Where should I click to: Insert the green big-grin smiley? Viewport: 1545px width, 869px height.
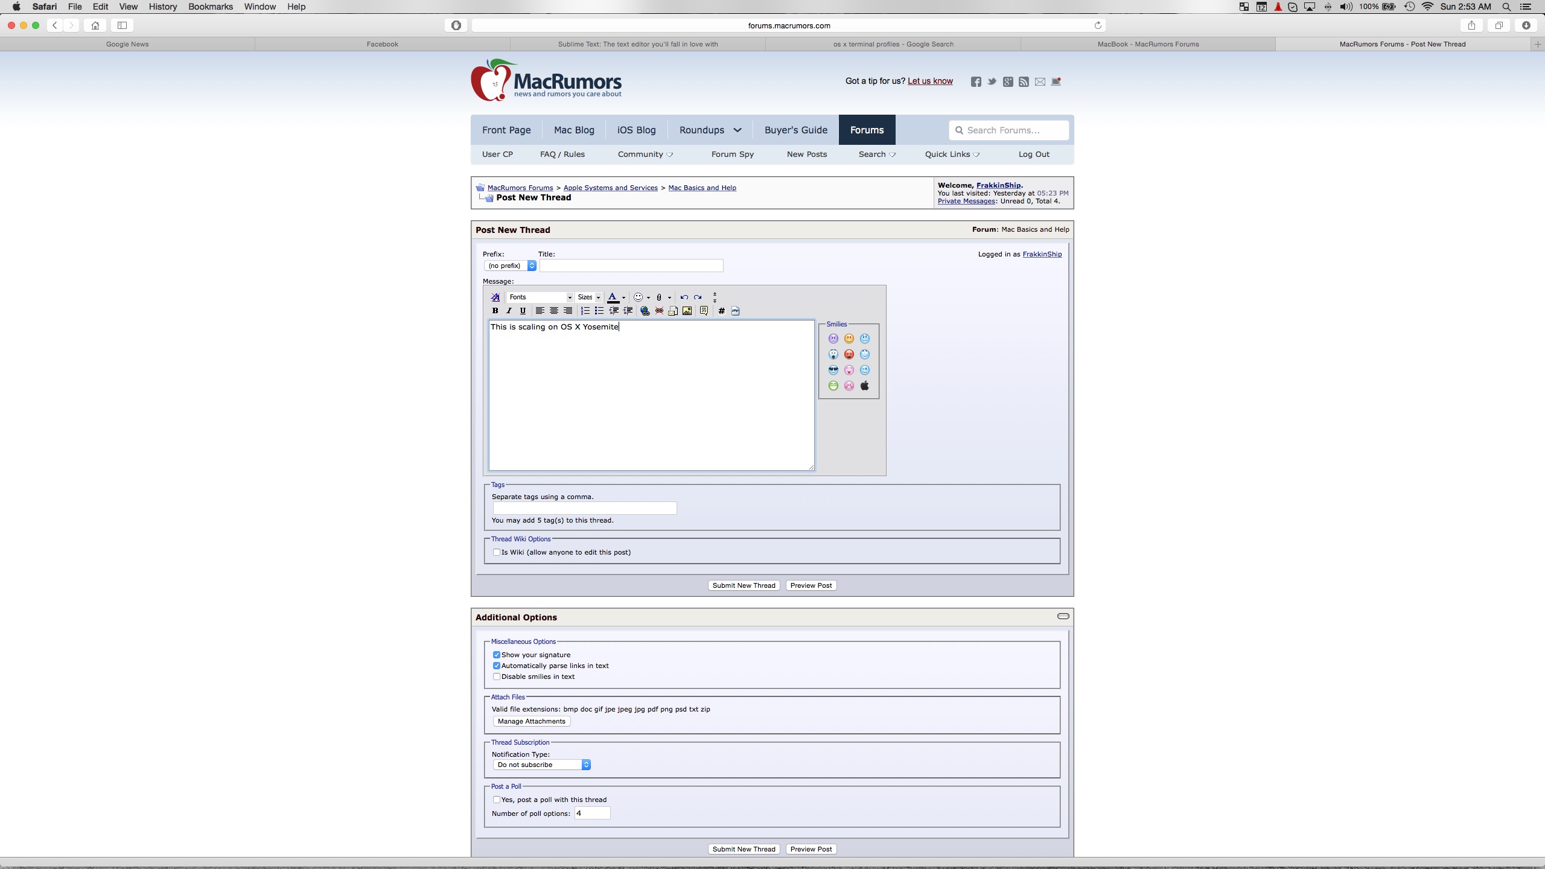833,386
